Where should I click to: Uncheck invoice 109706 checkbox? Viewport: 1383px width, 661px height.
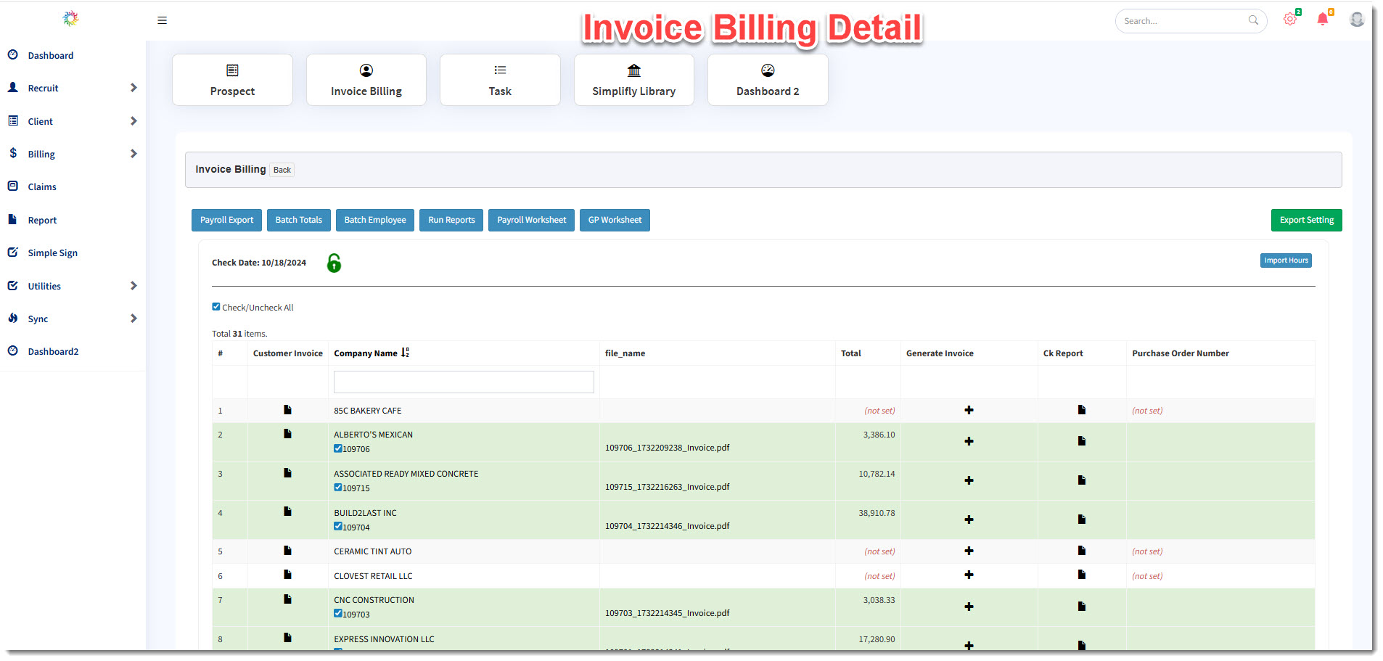click(x=338, y=448)
